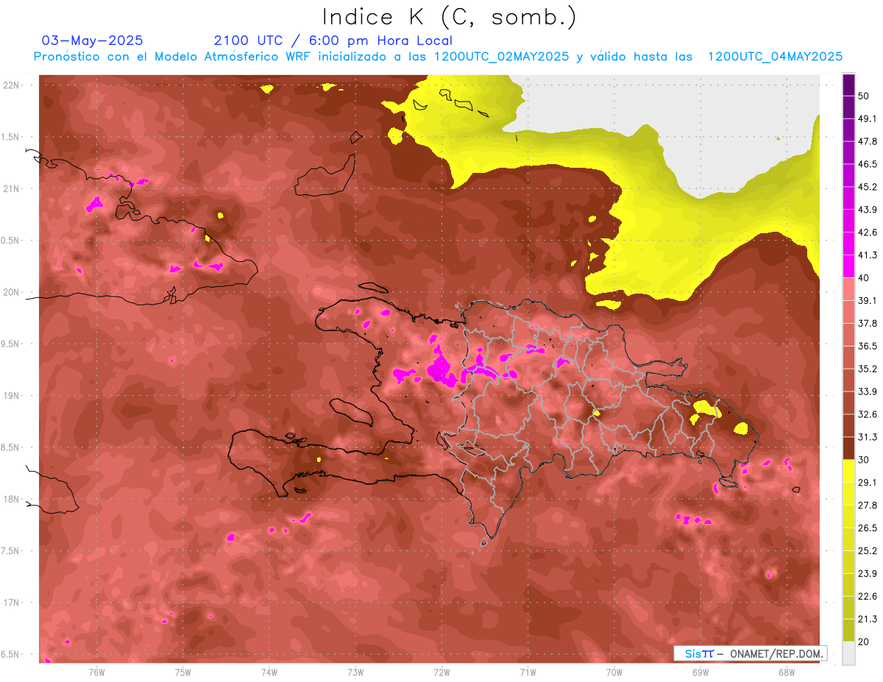Click the colorbar value "32.6"

pos(868,414)
